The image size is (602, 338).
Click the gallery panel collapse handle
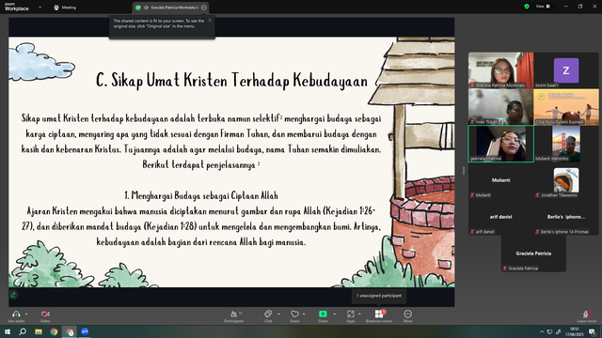tap(464, 170)
